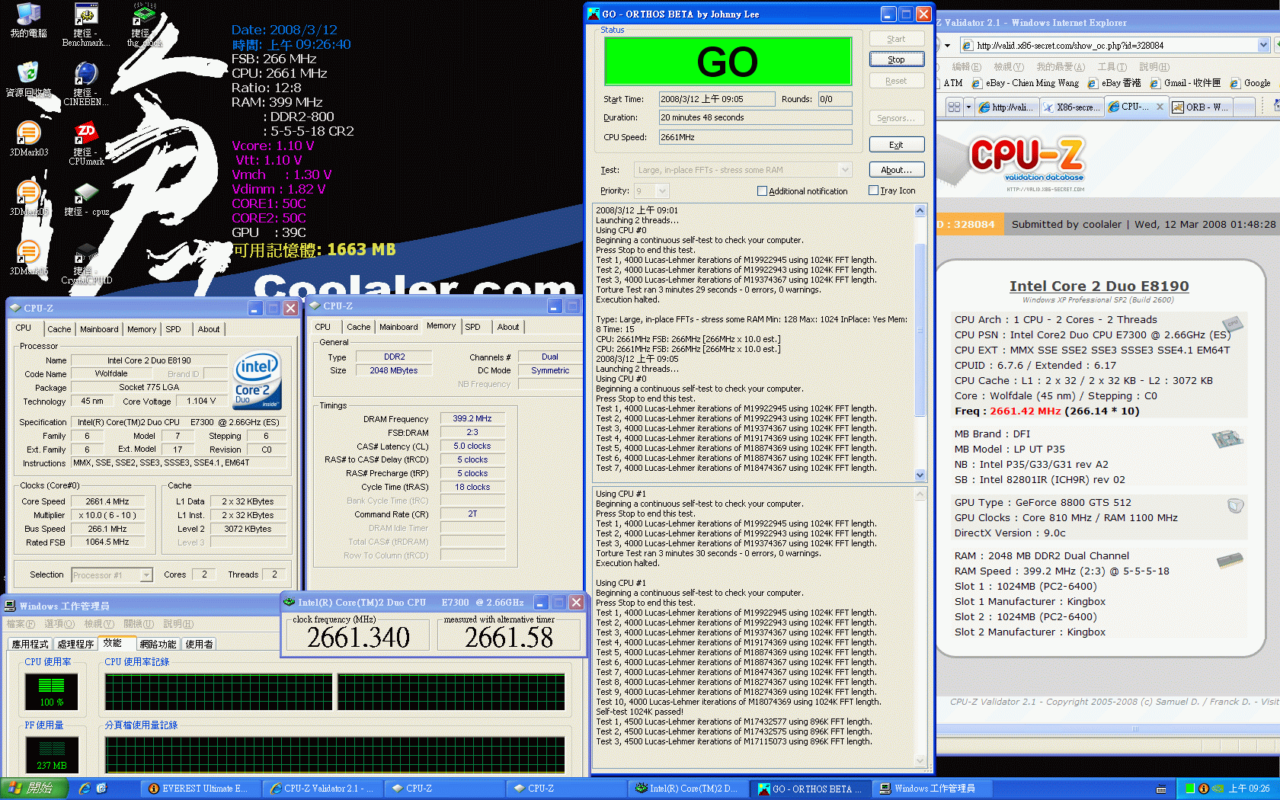Click the Start Time field in Orthos
Viewport: 1280px width, 800px height.
(716, 99)
